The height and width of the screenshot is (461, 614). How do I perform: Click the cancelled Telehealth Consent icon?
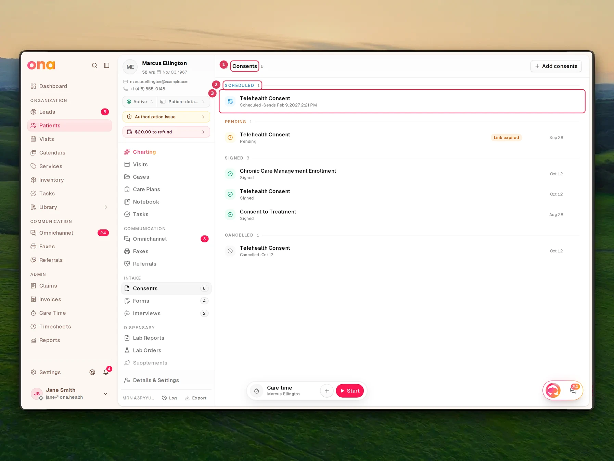(230, 251)
